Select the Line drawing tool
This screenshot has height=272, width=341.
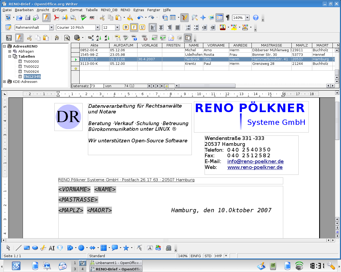(x=18, y=248)
